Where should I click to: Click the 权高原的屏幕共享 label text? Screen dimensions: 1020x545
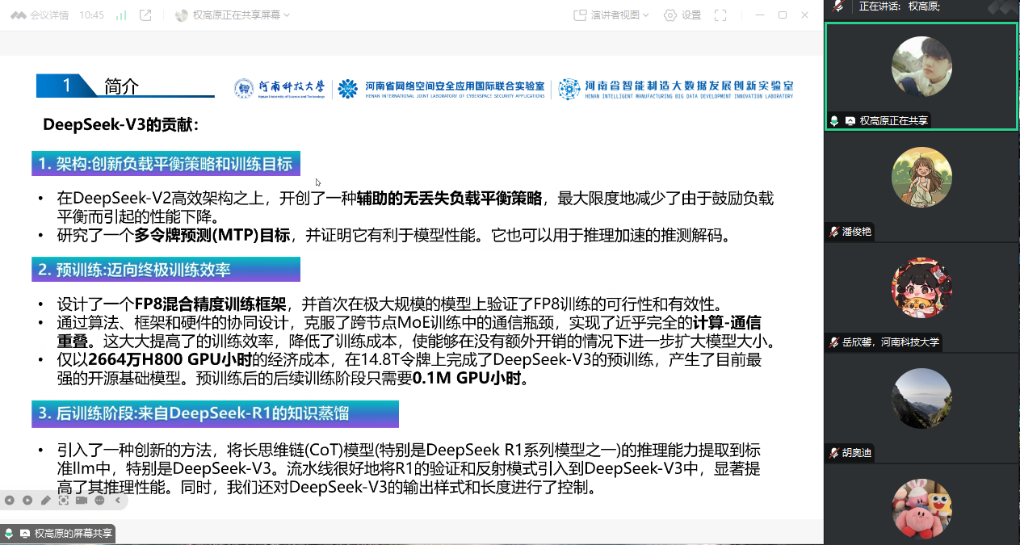coord(73,534)
